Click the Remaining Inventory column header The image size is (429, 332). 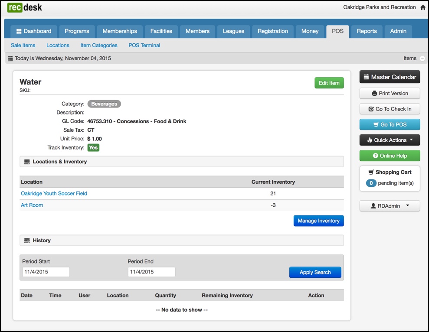[227, 295]
